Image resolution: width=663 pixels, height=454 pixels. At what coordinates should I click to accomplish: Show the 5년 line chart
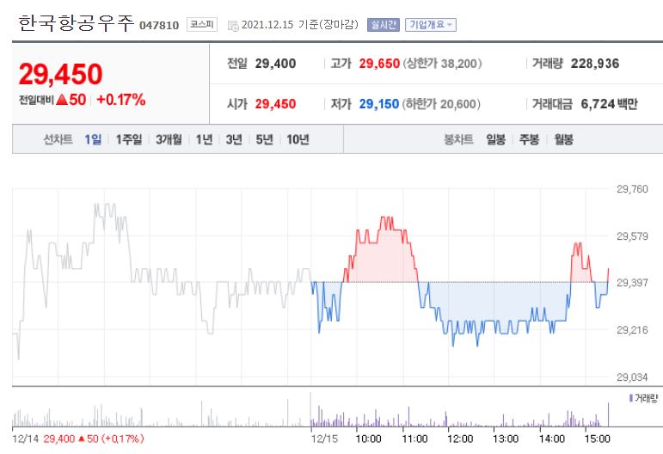point(264,139)
